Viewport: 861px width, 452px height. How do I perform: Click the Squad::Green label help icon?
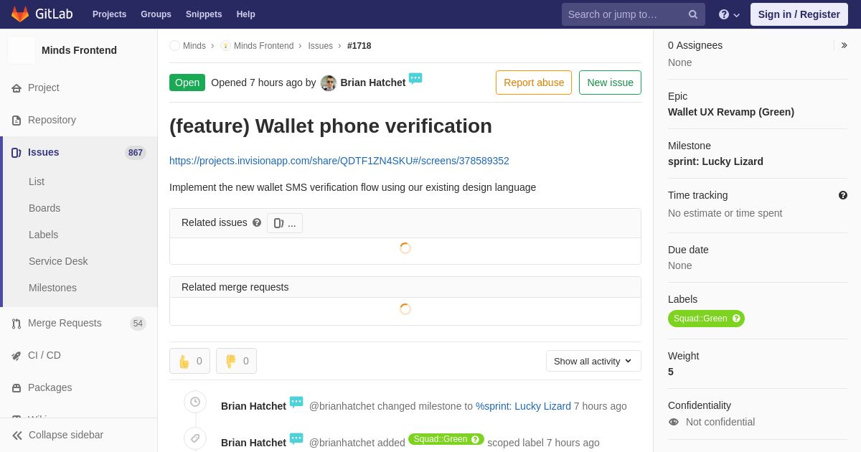tap(736, 319)
